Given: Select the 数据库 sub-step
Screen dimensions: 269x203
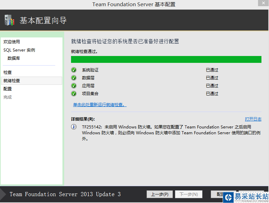Looking at the screenshot, I should [14, 58].
